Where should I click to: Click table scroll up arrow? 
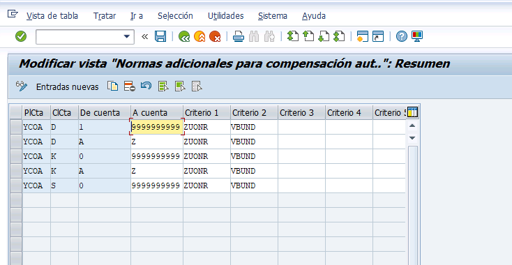(x=412, y=126)
